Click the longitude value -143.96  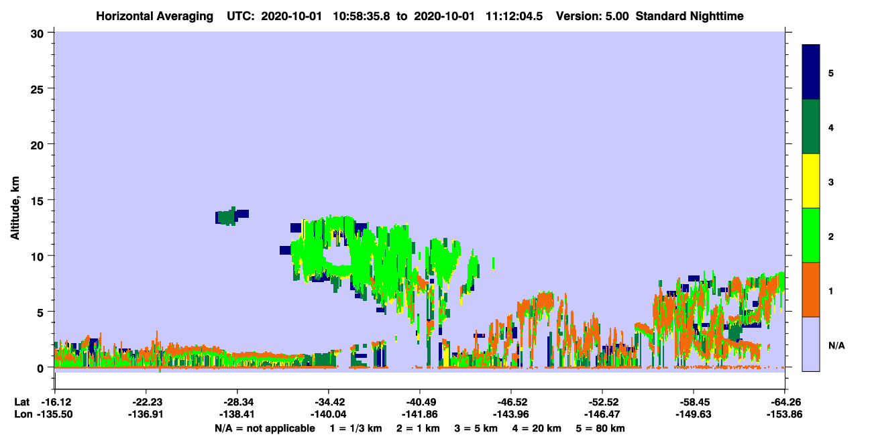pyautogui.click(x=510, y=415)
